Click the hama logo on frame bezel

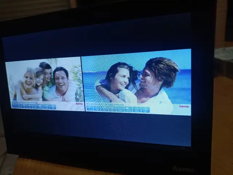(x=183, y=169)
